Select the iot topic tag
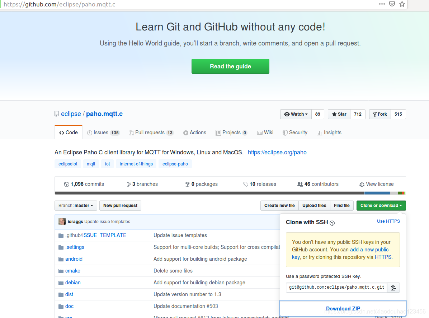The image size is (429, 318). pyautogui.click(x=108, y=164)
